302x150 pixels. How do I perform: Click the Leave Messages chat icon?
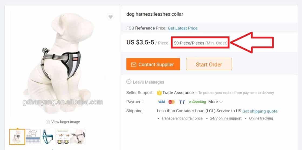pyautogui.click(x=129, y=81)
